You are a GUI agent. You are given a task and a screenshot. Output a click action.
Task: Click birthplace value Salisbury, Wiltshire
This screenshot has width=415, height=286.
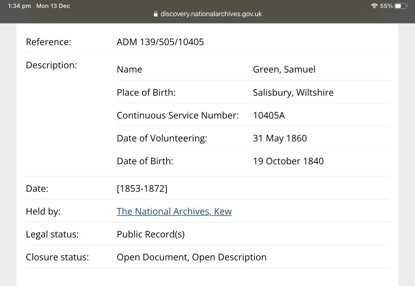[x=293, y=92]
